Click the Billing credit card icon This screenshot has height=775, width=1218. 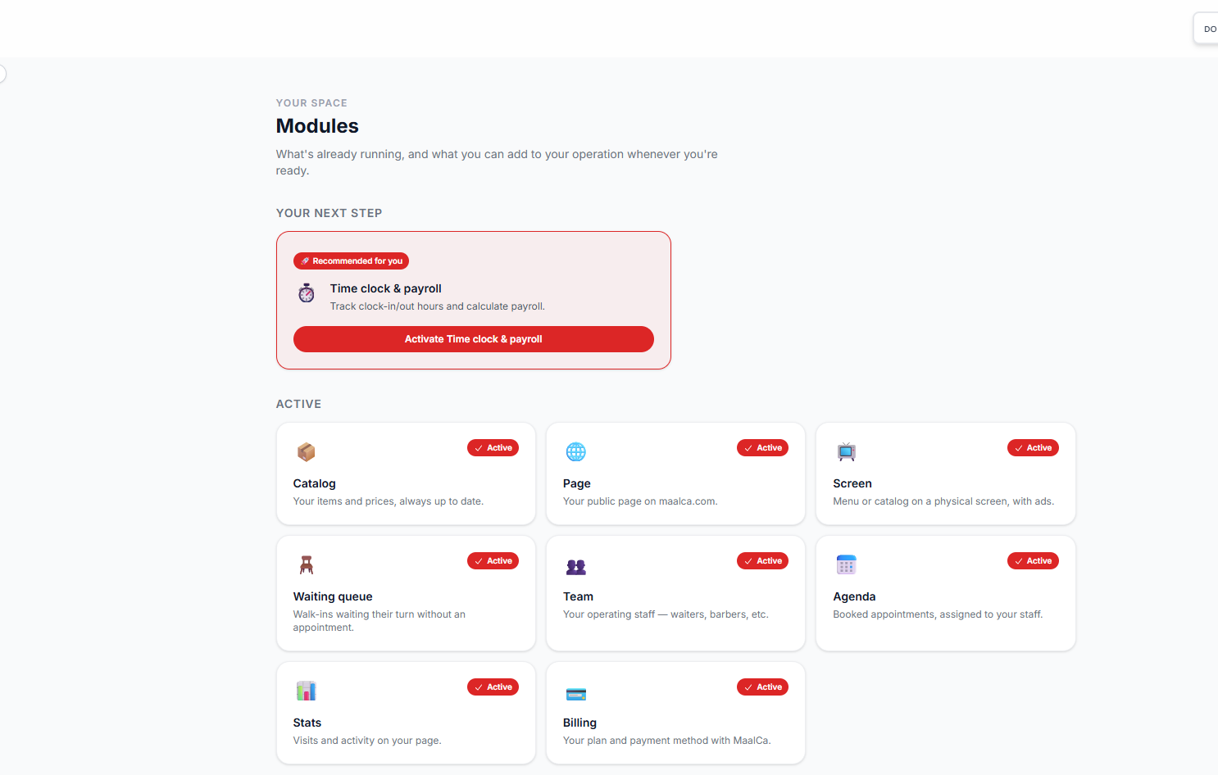click(x=575, y=694)
